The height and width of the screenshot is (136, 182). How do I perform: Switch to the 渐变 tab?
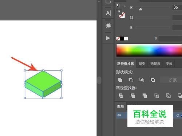tap(142, 64)
